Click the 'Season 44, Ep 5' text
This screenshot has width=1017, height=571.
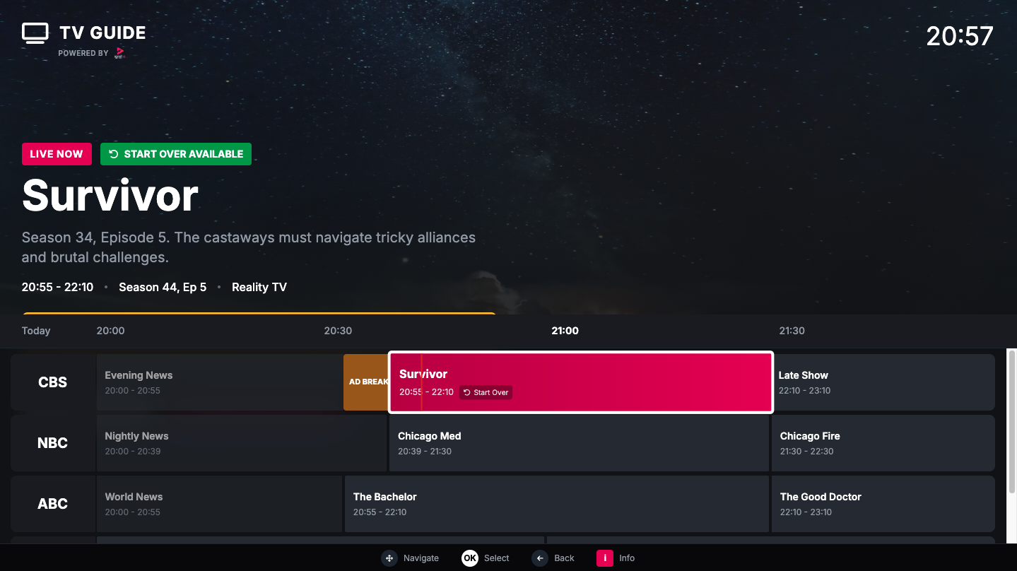pos(163,287)
